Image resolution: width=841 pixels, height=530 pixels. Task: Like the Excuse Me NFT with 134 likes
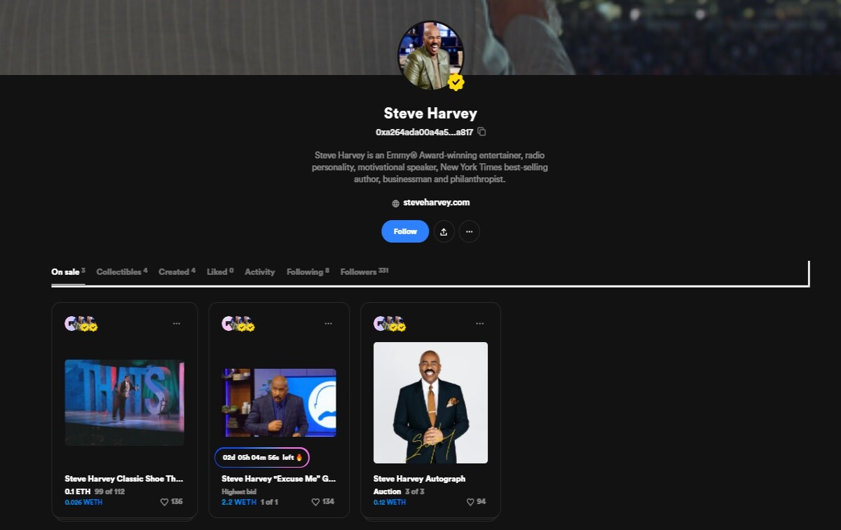(316, 502)
